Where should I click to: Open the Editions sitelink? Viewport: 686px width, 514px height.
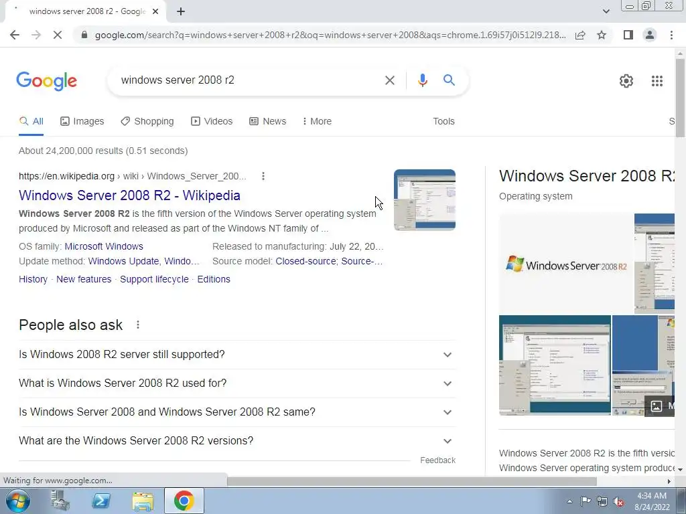(x=214, y=279)
